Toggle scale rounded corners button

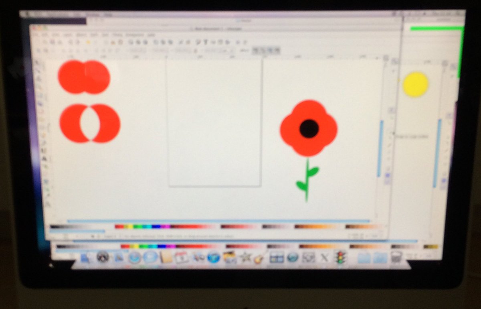coord(263,51)
